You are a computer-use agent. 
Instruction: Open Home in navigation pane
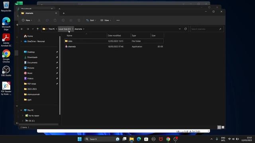click(28, 36)
